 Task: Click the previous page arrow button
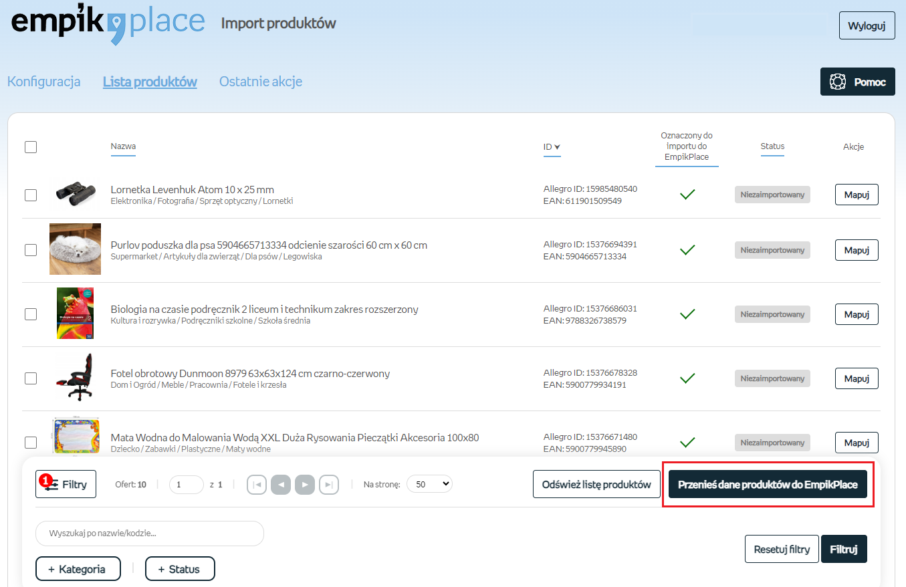pos(281,485)
